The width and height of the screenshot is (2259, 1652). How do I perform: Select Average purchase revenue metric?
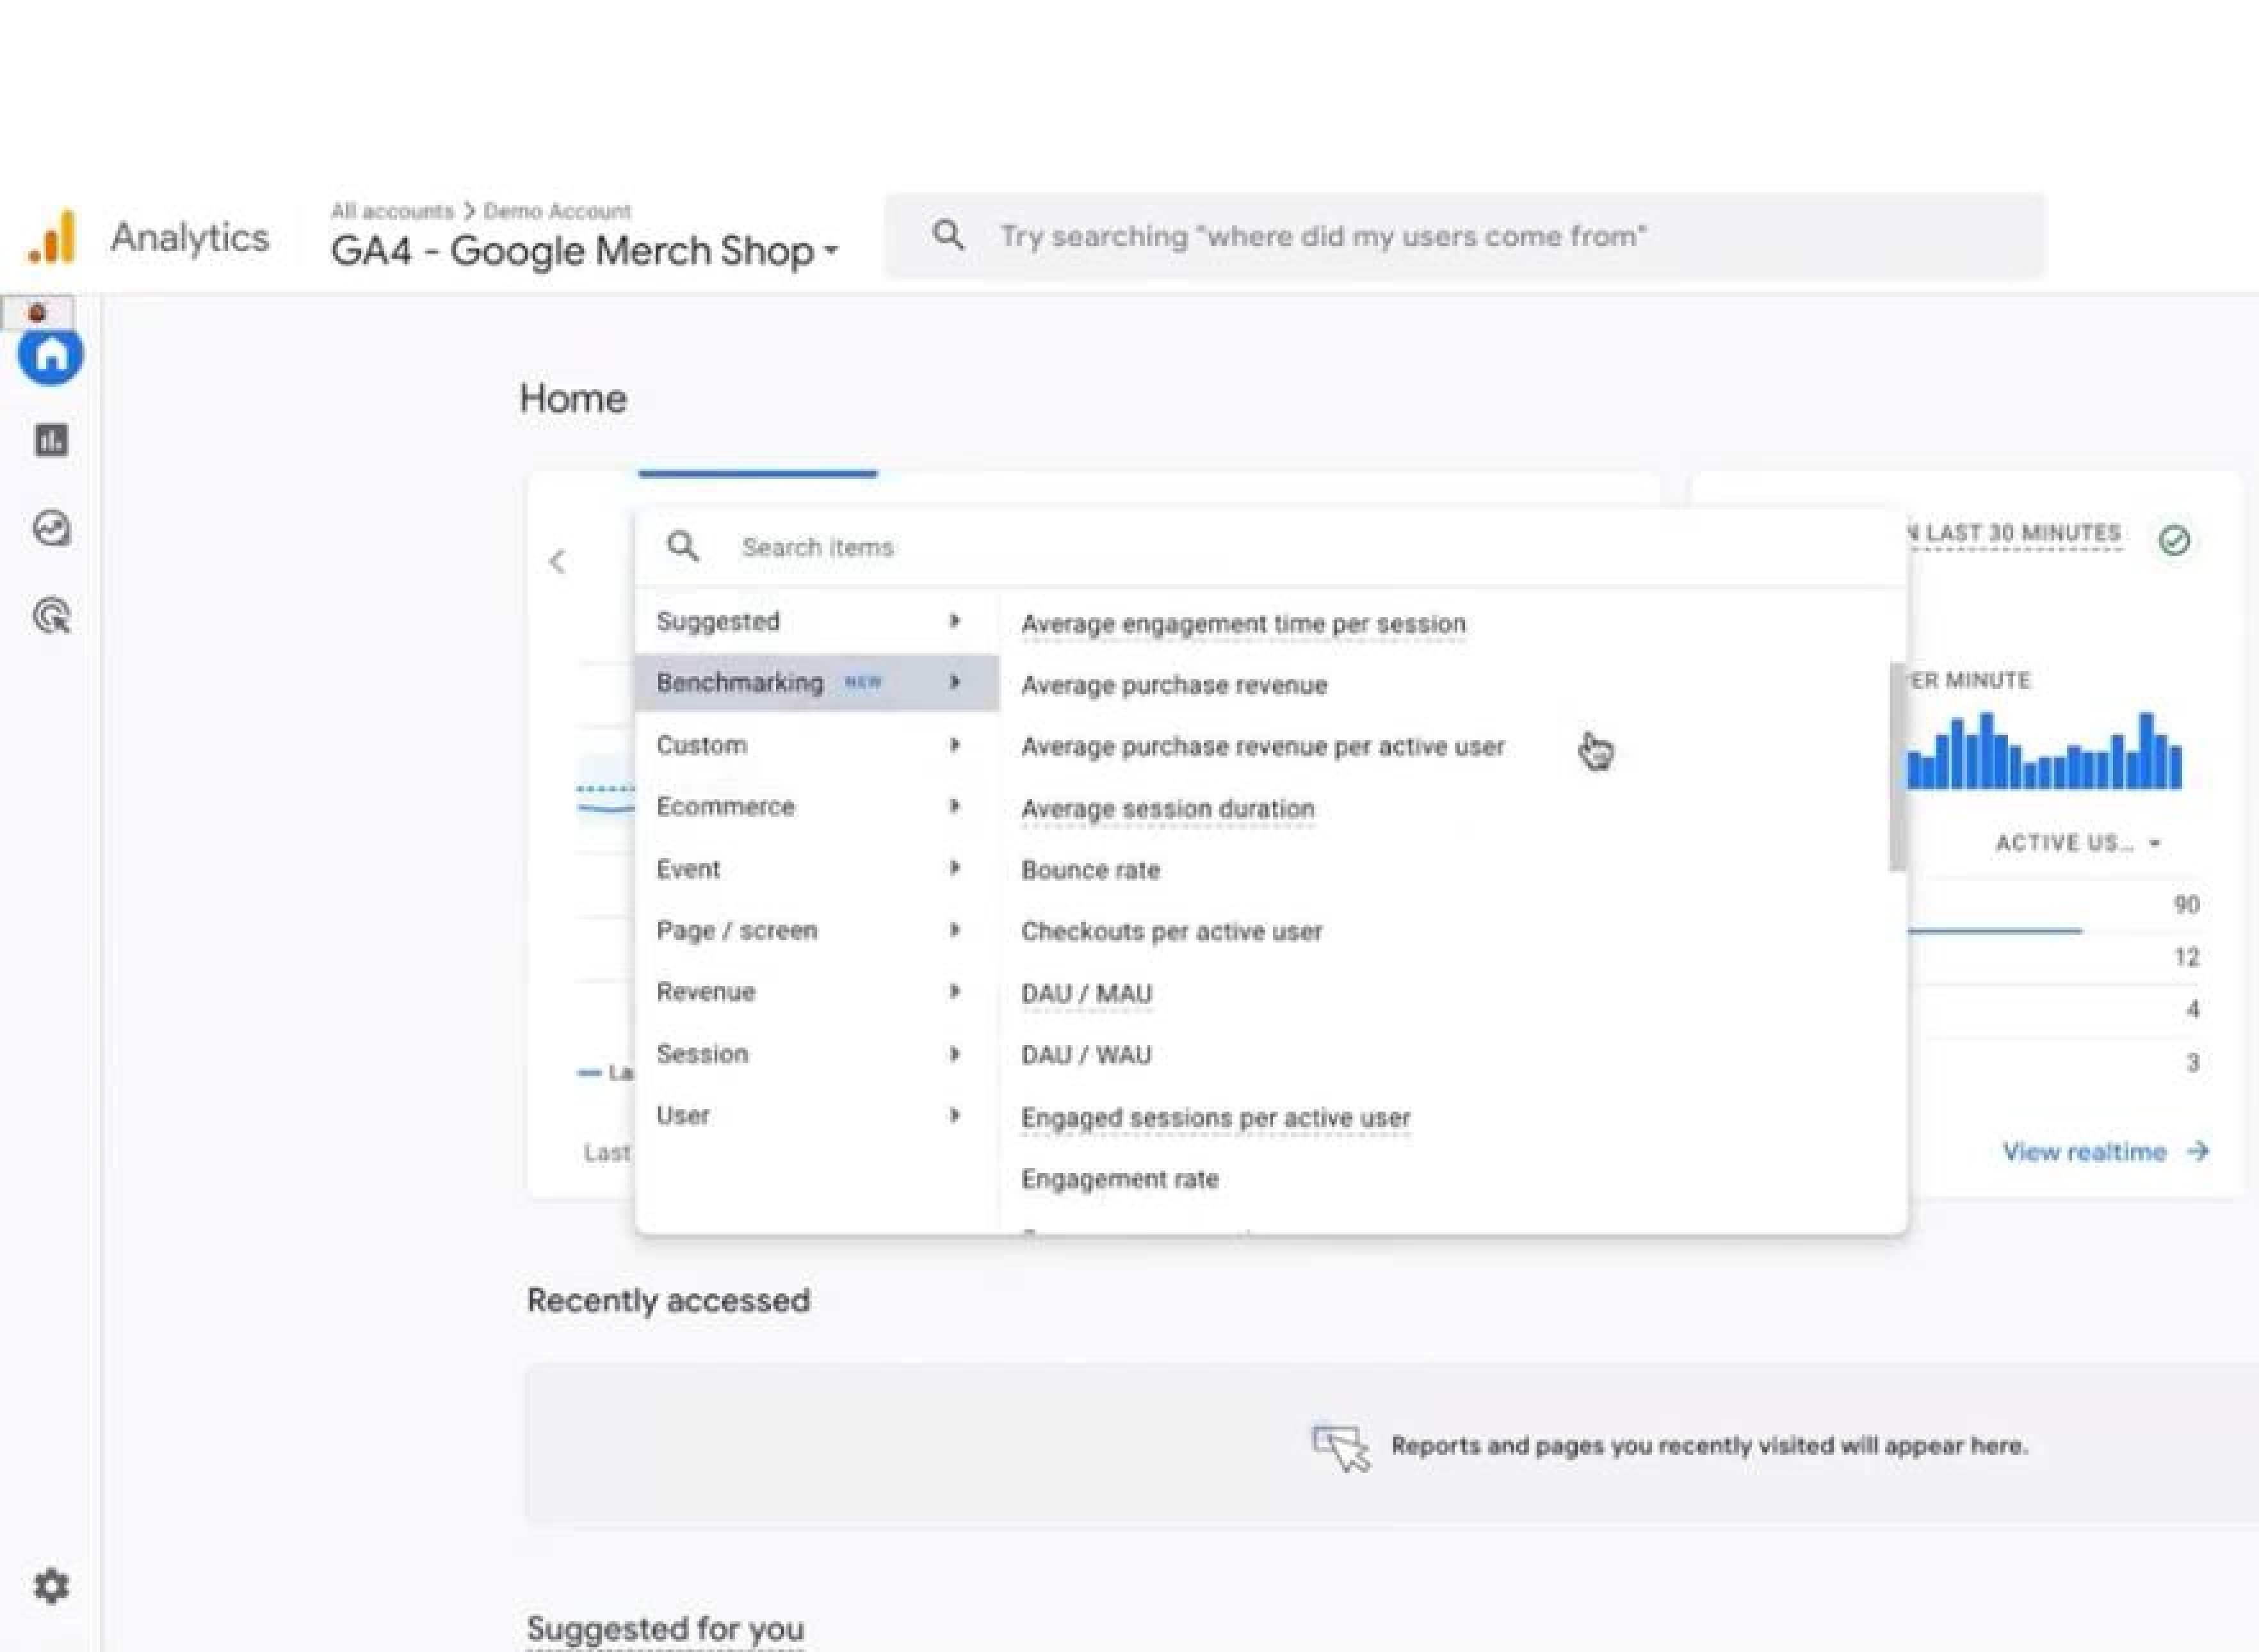[x=1174, y=685]
